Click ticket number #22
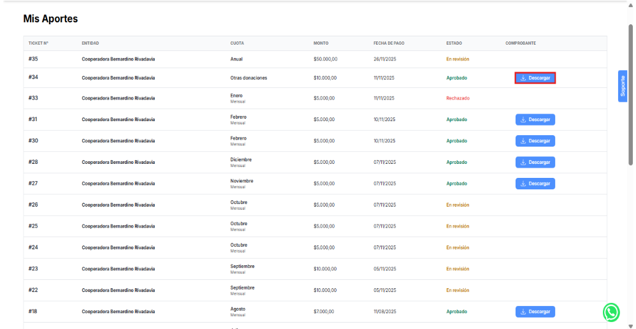The width and height of the screenshot is (636, 329). [x=33, y=290]
